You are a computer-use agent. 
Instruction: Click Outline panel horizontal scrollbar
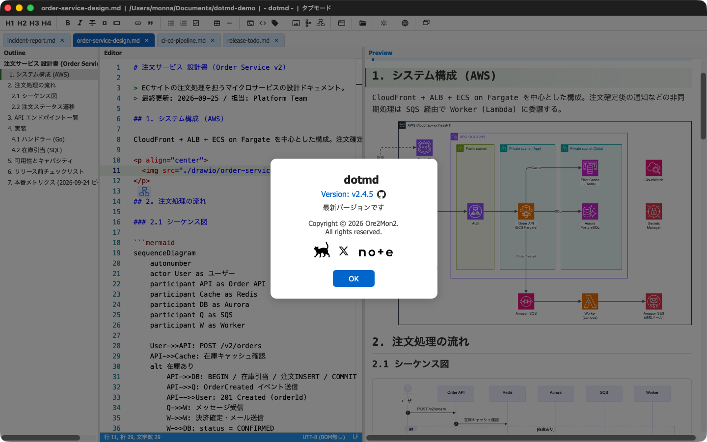coord(41,438)
